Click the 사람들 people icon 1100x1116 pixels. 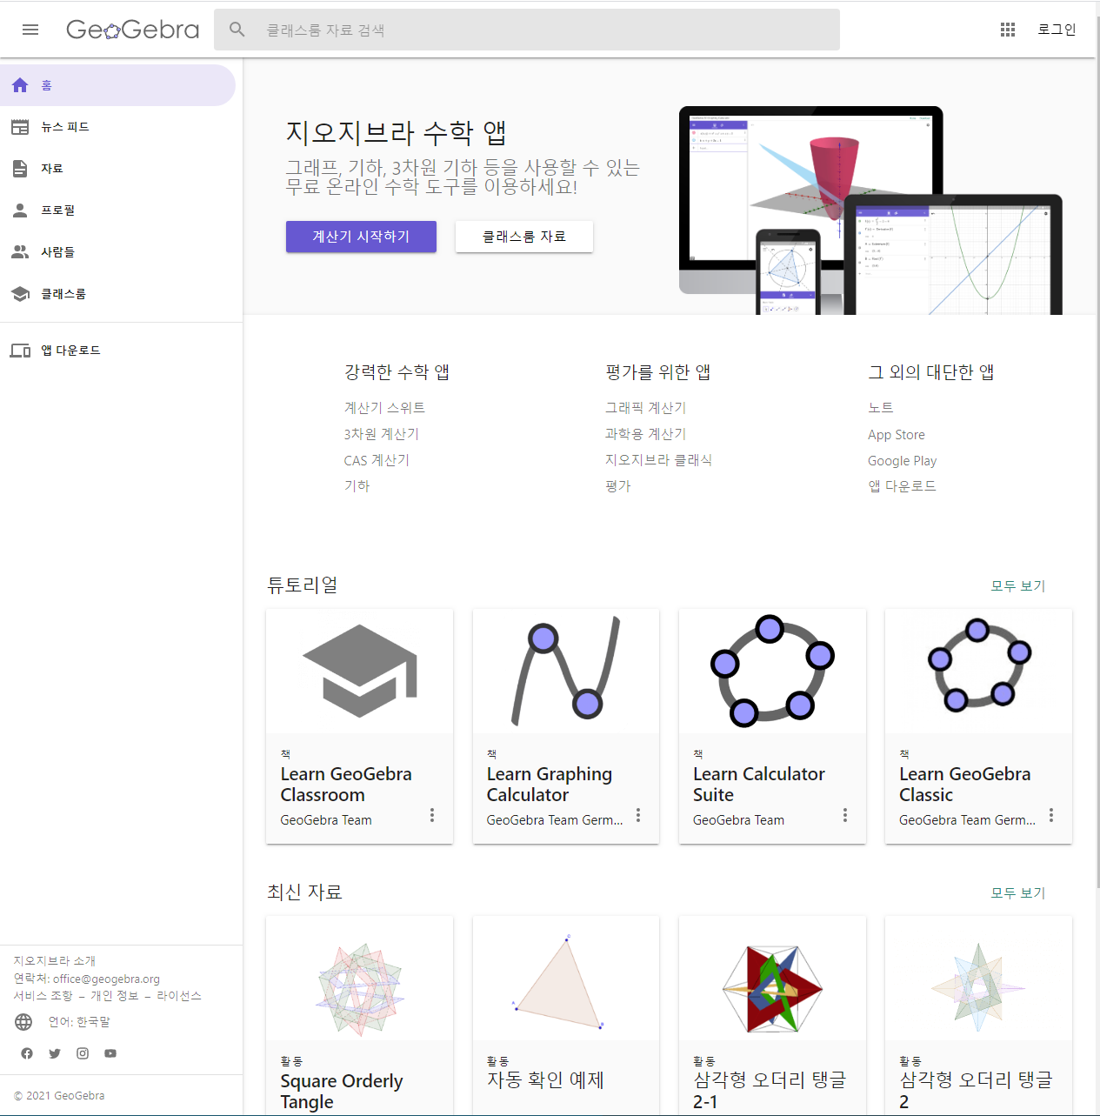coord(20,252)
